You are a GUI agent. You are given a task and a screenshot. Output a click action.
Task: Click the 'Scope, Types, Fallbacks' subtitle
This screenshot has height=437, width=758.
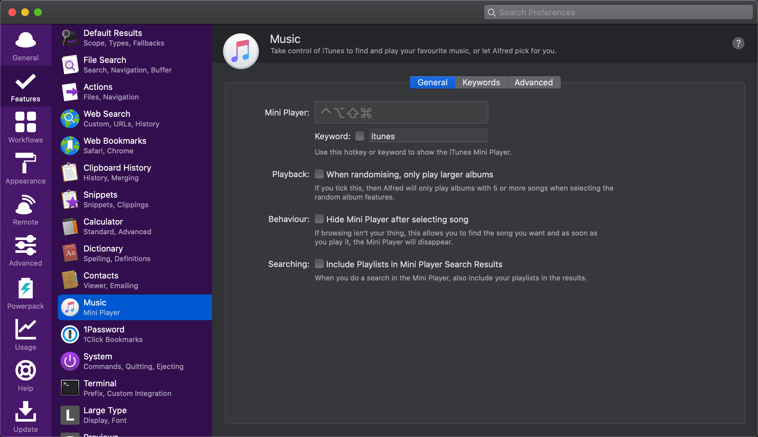pos(124,43)
